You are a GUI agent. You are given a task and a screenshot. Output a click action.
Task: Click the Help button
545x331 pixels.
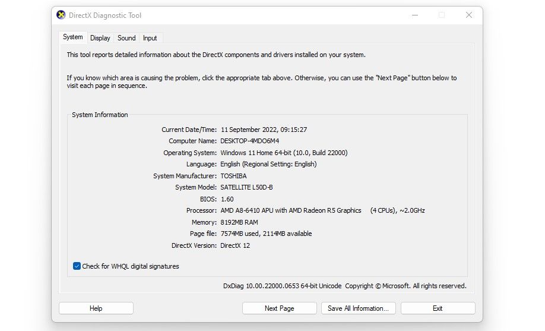96,308
